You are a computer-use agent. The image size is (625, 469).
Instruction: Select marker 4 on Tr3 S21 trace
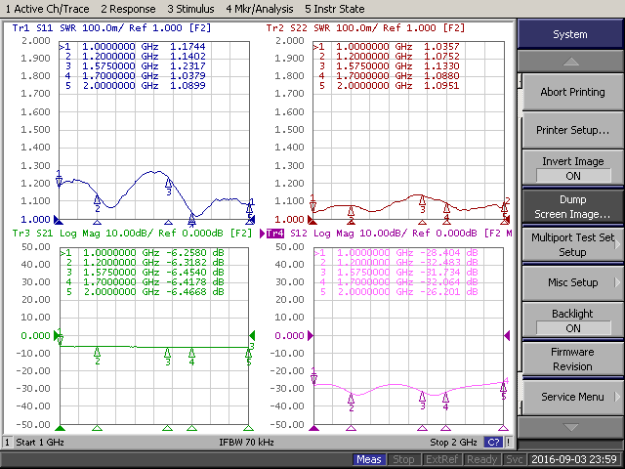191,357
